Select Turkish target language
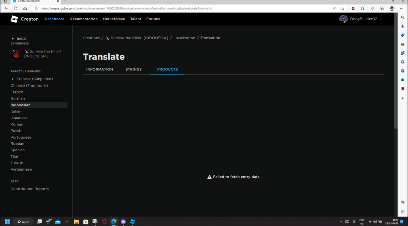 pyautogui.click(x=17, y=163)
